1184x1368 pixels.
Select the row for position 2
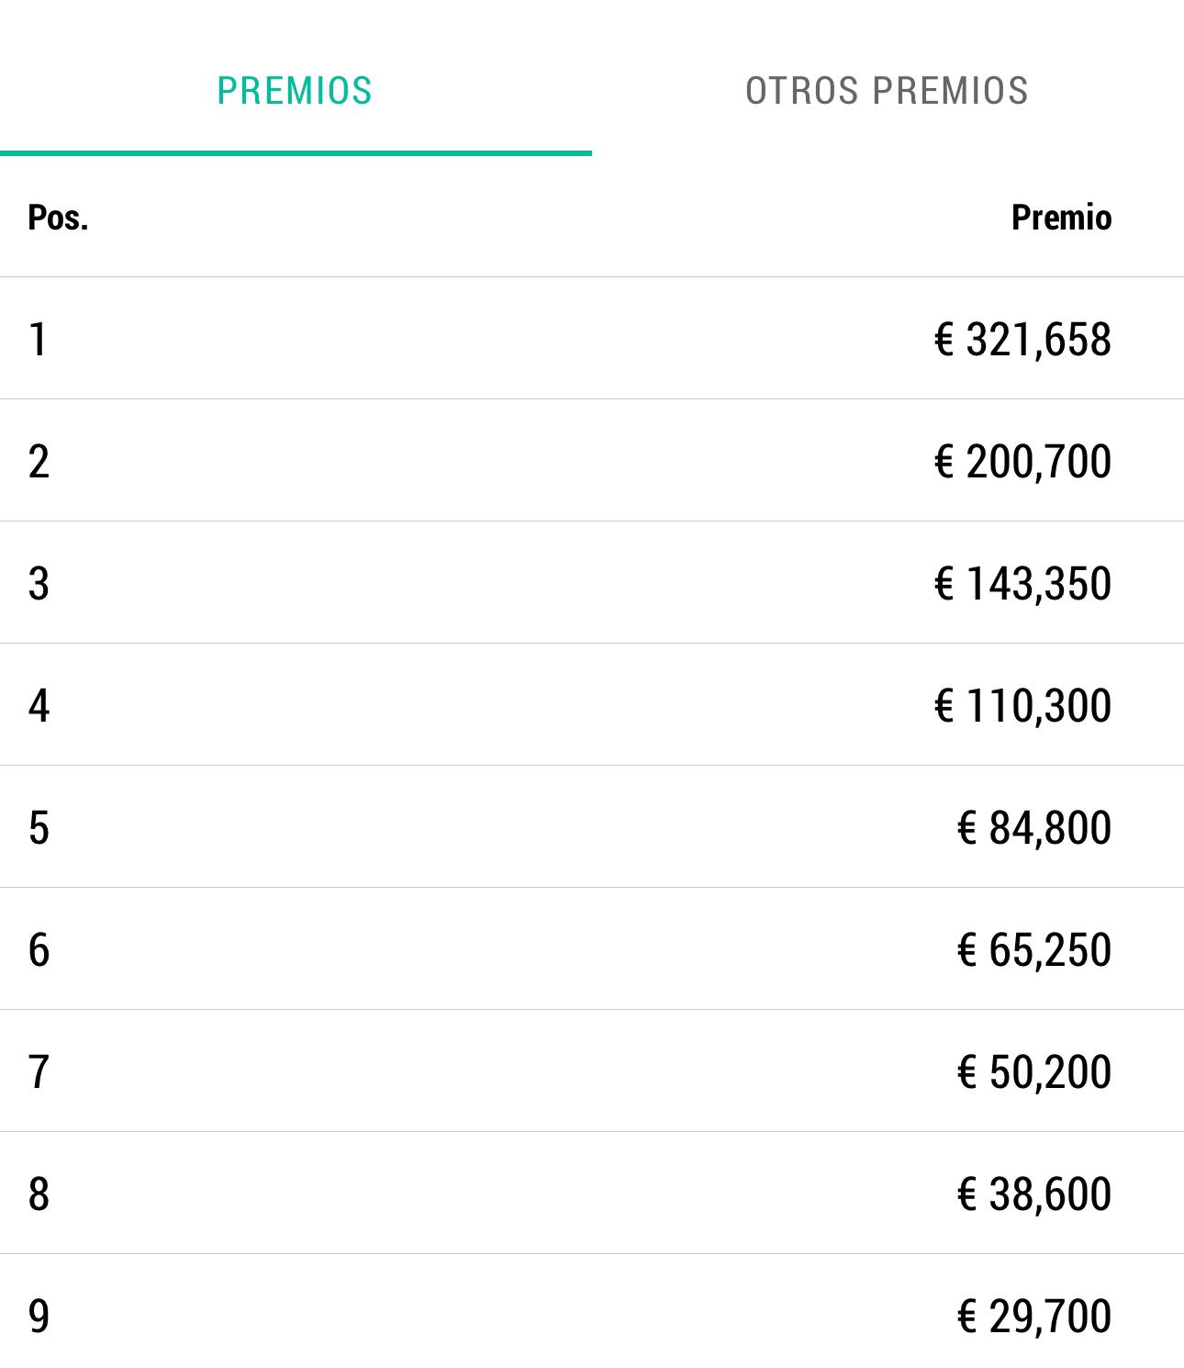click(592, 460)
